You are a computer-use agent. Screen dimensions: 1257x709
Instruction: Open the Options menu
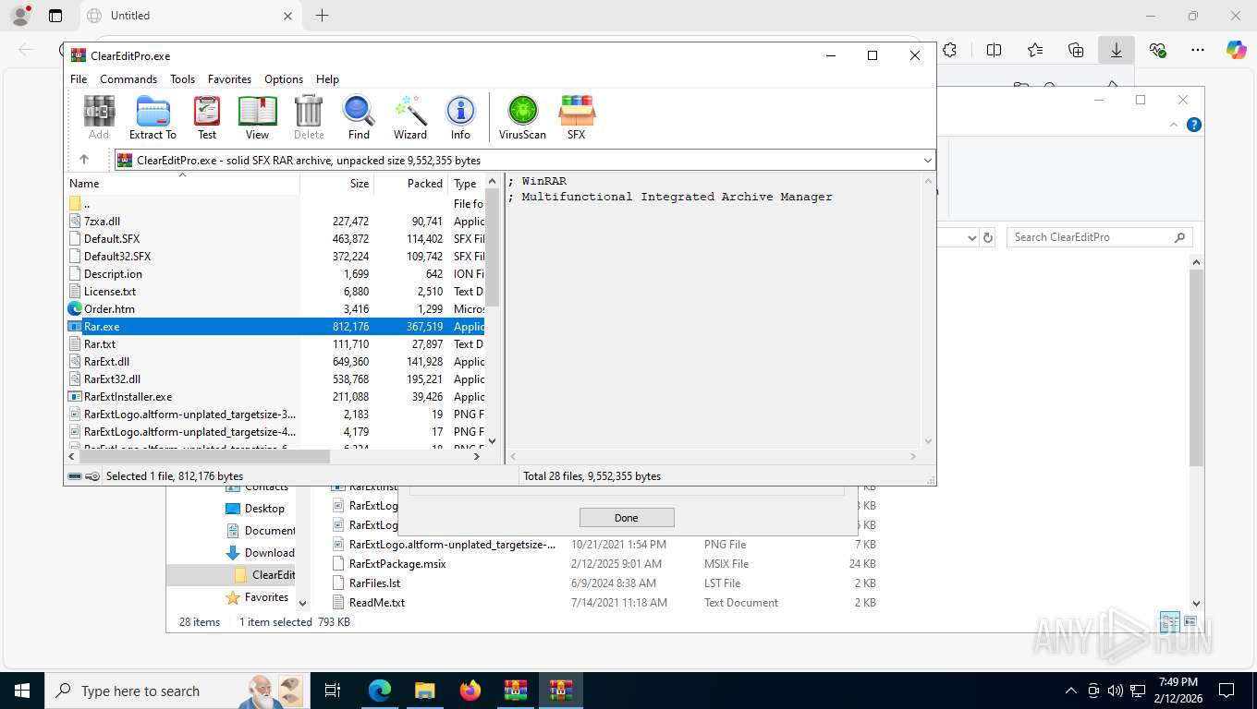point(284,79)
